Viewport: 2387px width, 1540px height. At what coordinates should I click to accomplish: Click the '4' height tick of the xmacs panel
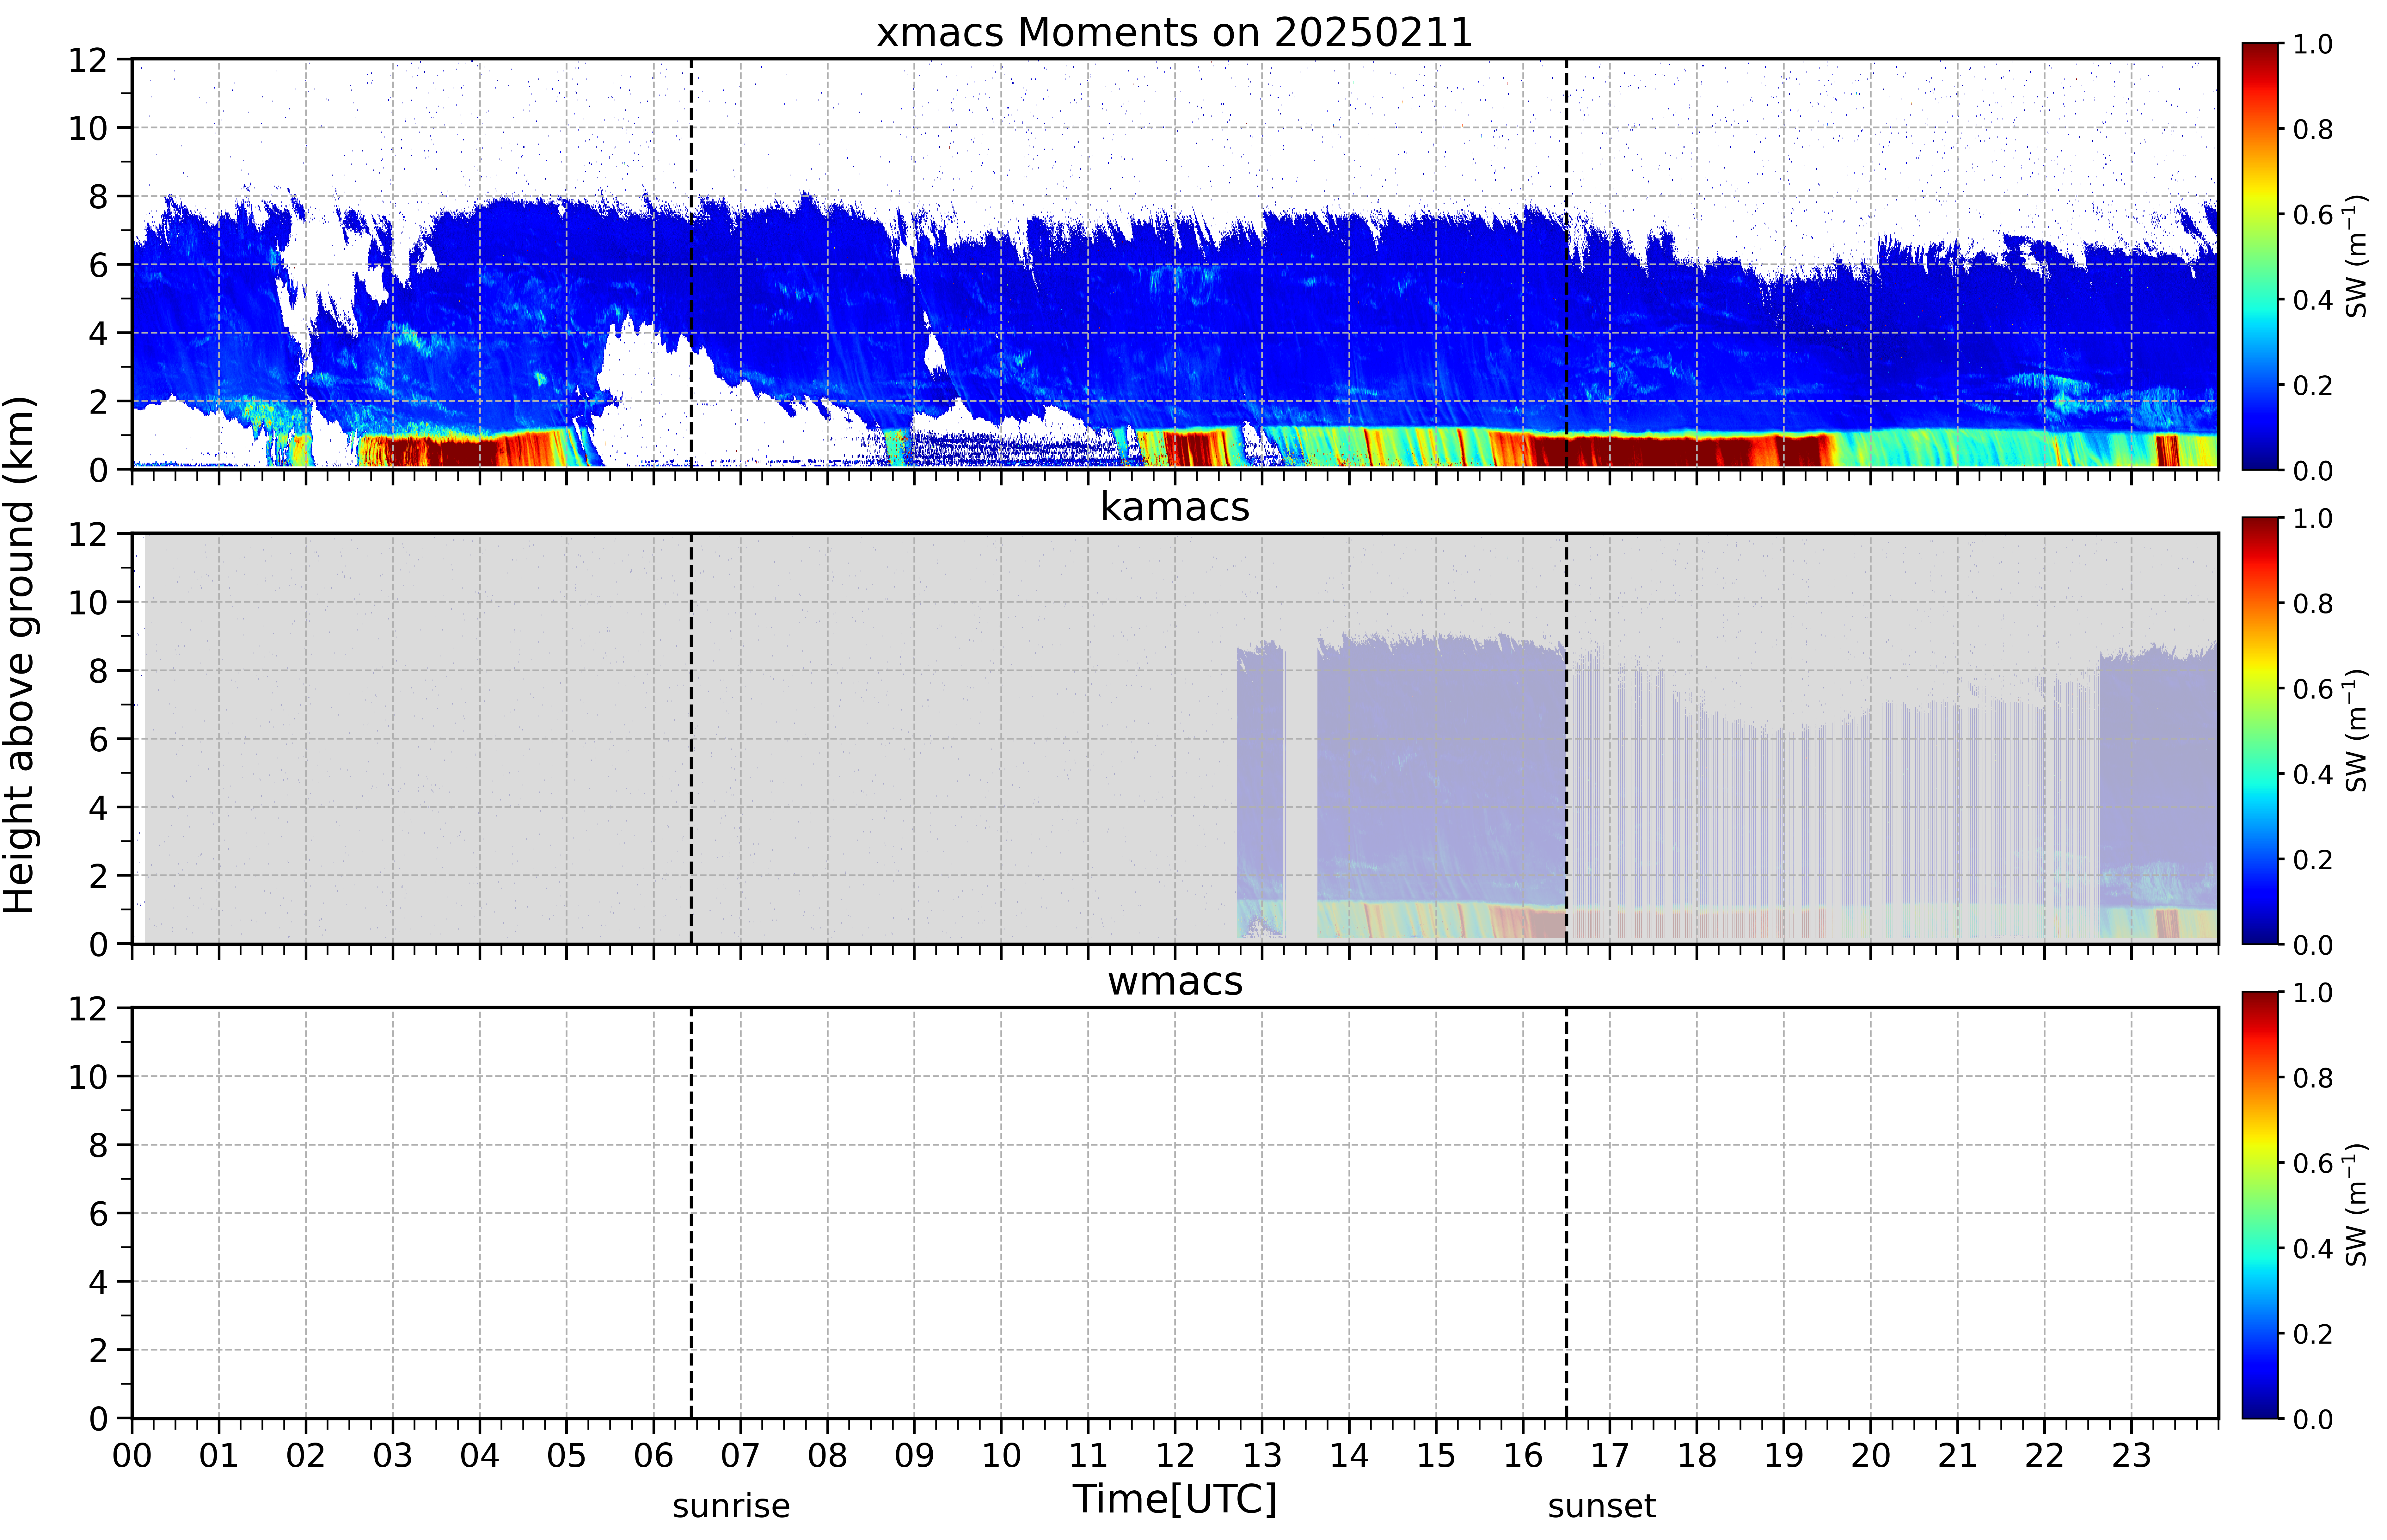(98, 333)
